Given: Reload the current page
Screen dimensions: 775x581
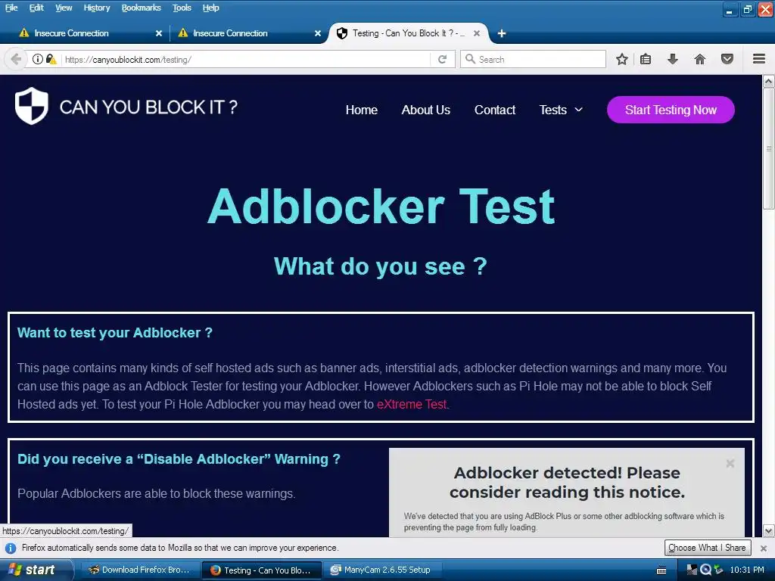Looking at the screenshot, I should 442,59.
